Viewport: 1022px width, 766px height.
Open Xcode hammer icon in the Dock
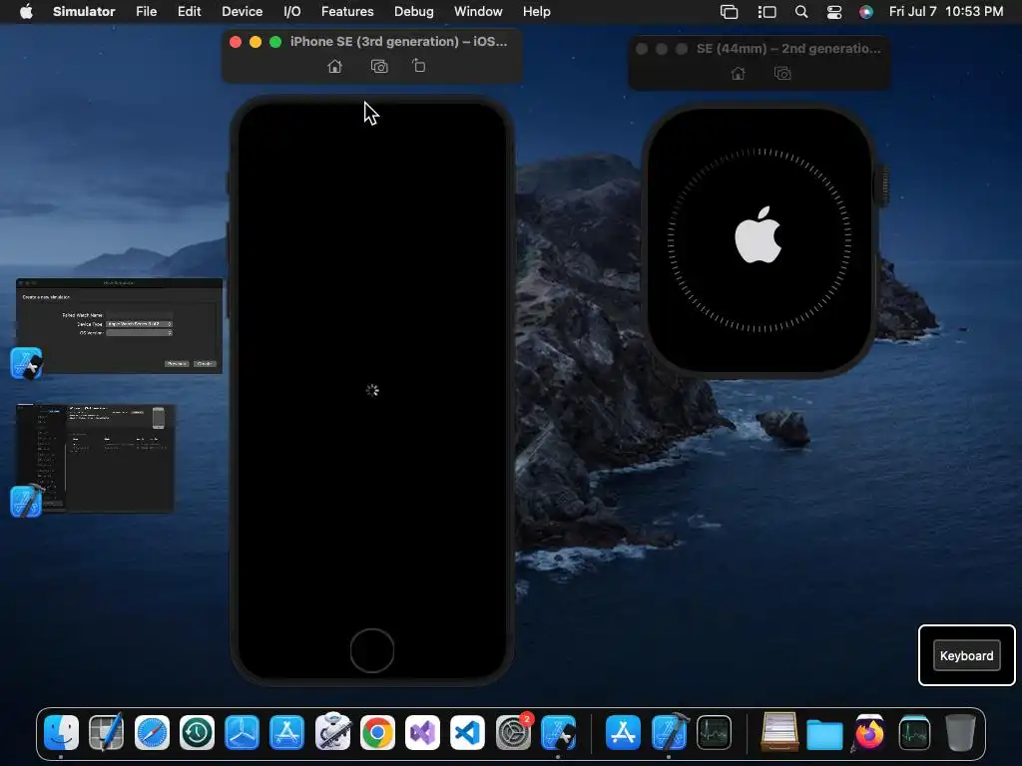click(669, 733)
